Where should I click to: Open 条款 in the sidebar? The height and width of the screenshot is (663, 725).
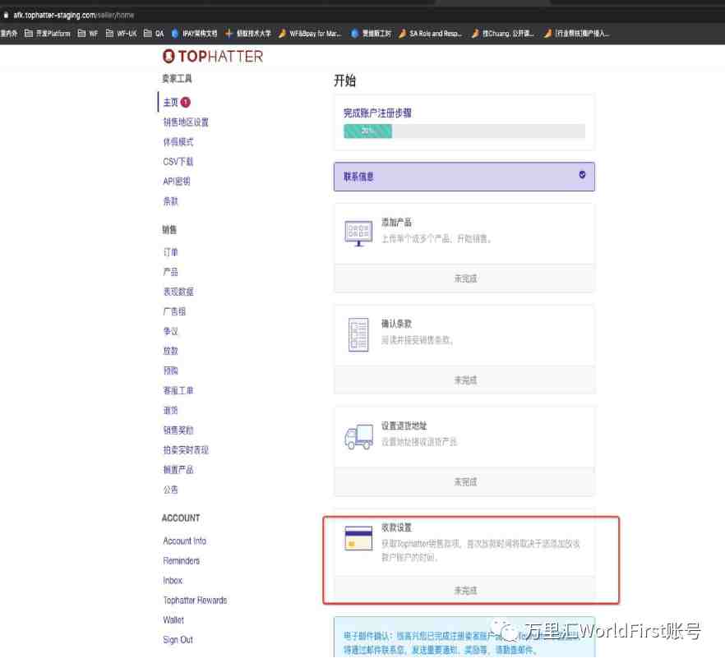pyautogui.click(x=171, y=201)
